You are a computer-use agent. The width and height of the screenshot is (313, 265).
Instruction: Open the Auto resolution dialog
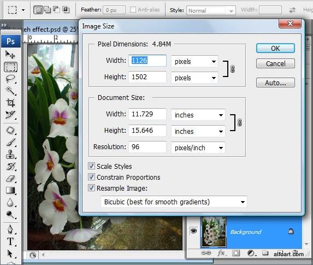click(x=275, y=83)
